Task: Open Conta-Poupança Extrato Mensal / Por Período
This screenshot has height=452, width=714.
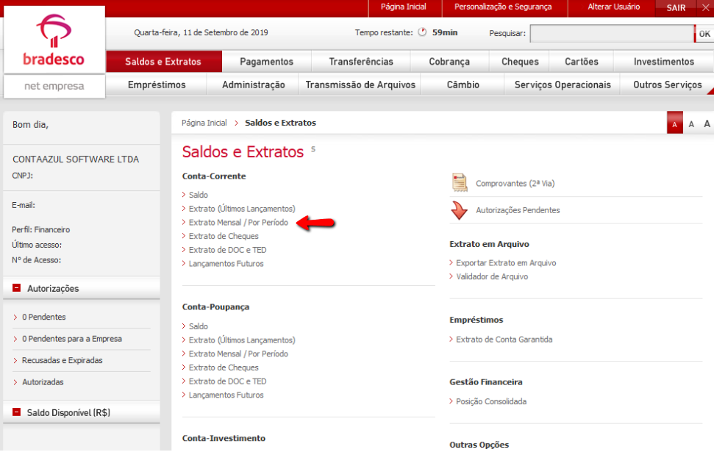Action: tap(238, 354)
